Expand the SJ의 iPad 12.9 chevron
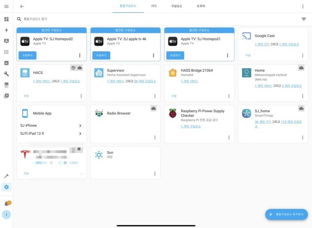 (x=80, y=134)
